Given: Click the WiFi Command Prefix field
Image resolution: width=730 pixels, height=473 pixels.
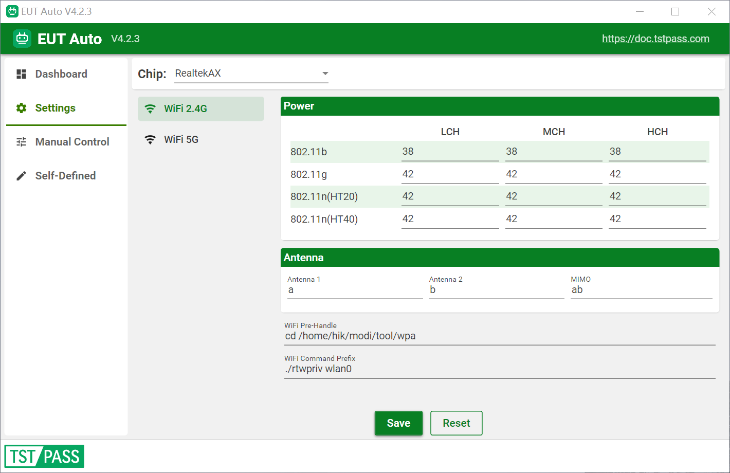Looking at the screenshot, I should coord(500,366).
